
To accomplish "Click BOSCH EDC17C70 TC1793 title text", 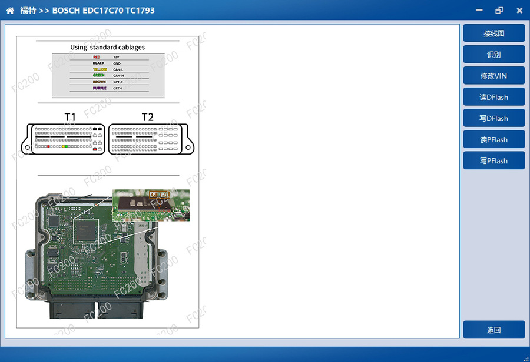I will 104,11.
